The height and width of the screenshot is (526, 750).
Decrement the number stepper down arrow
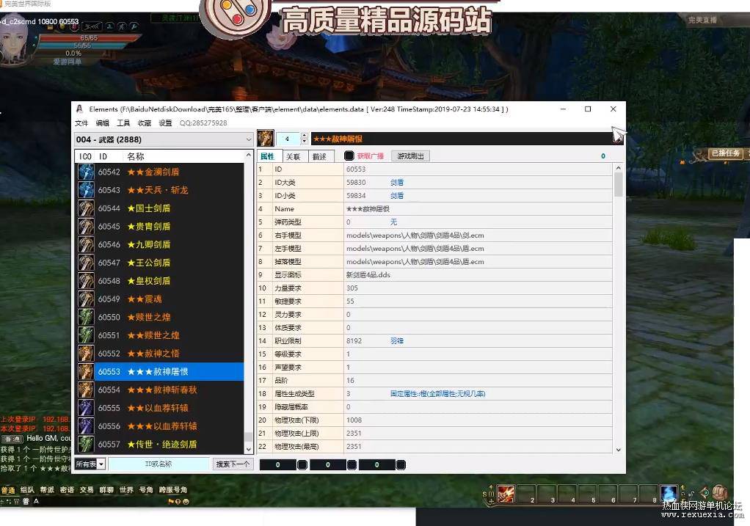[305, 142]
